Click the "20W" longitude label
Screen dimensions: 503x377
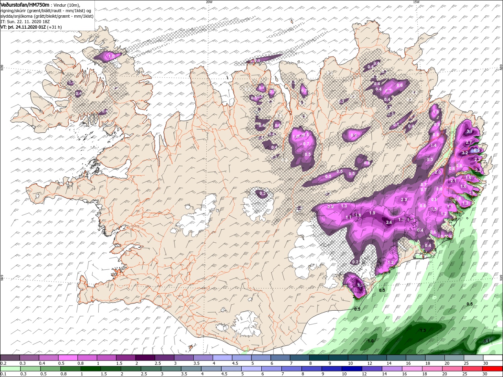tap(209, 2)
